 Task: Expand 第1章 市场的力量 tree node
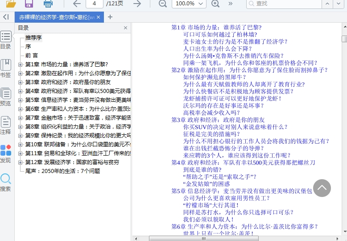(x=21, y=64)
